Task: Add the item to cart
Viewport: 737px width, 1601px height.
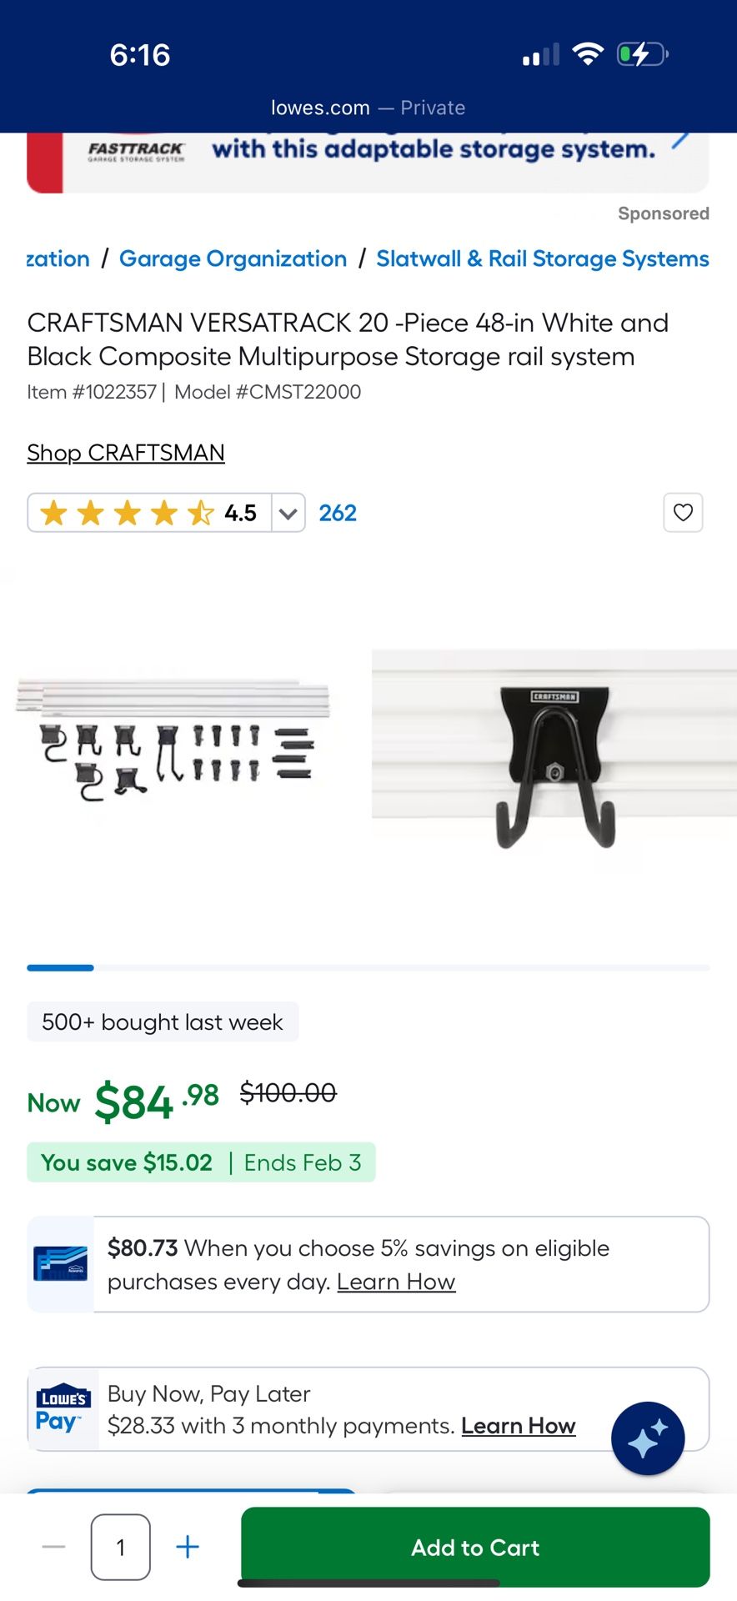Action: pos(475,1547)
